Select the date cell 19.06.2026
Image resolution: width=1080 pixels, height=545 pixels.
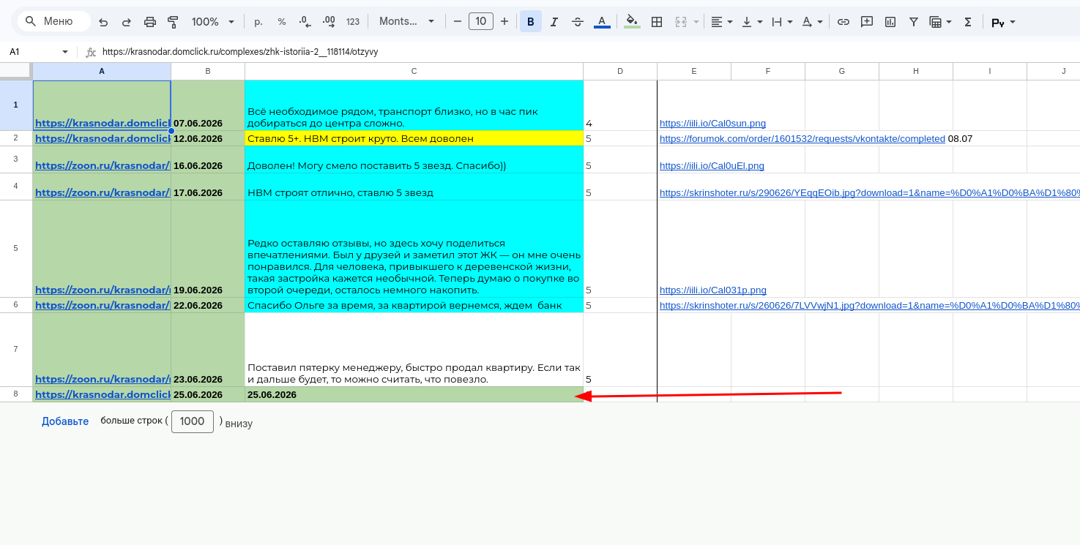point(208,249)
